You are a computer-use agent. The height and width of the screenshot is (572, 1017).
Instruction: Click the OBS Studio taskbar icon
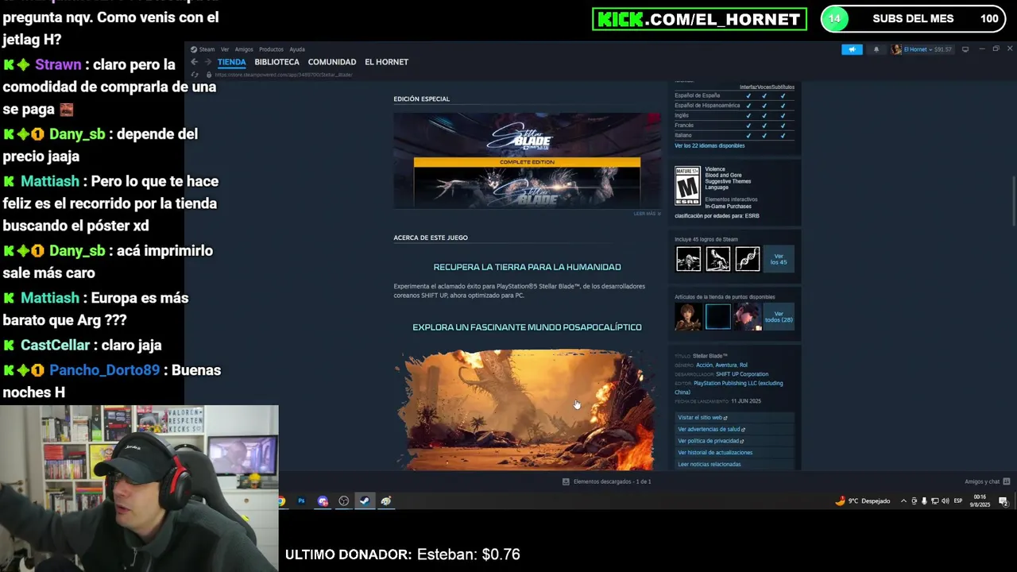point(344,501)
